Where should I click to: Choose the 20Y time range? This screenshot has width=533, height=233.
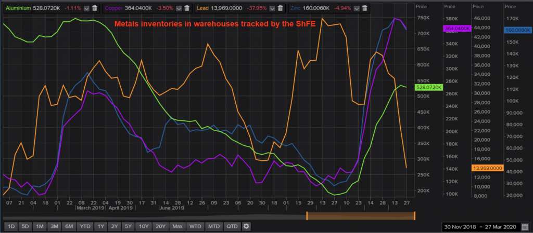tap(160, 226)
